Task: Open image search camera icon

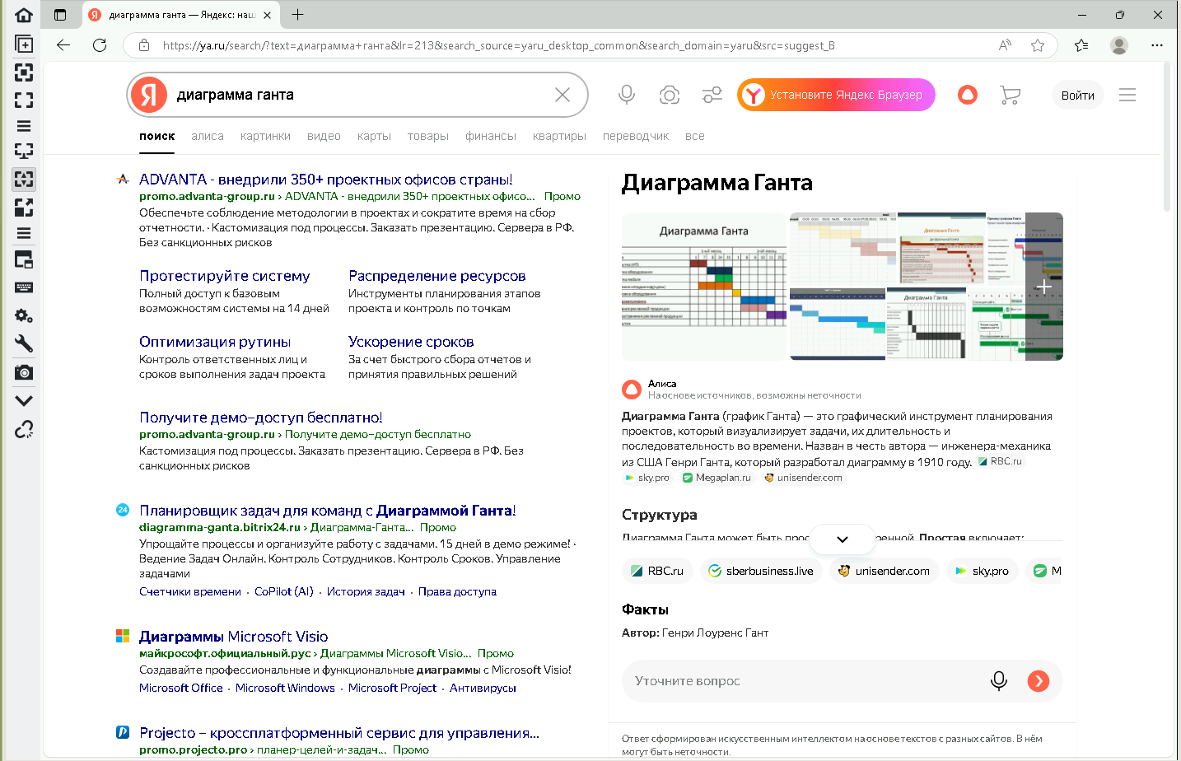Action: (670, 95)
